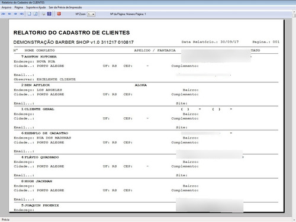The width and height of the screenshot is (296, 222).
Task: Click the printer icon in toolbar
Action: coord(43,14)
